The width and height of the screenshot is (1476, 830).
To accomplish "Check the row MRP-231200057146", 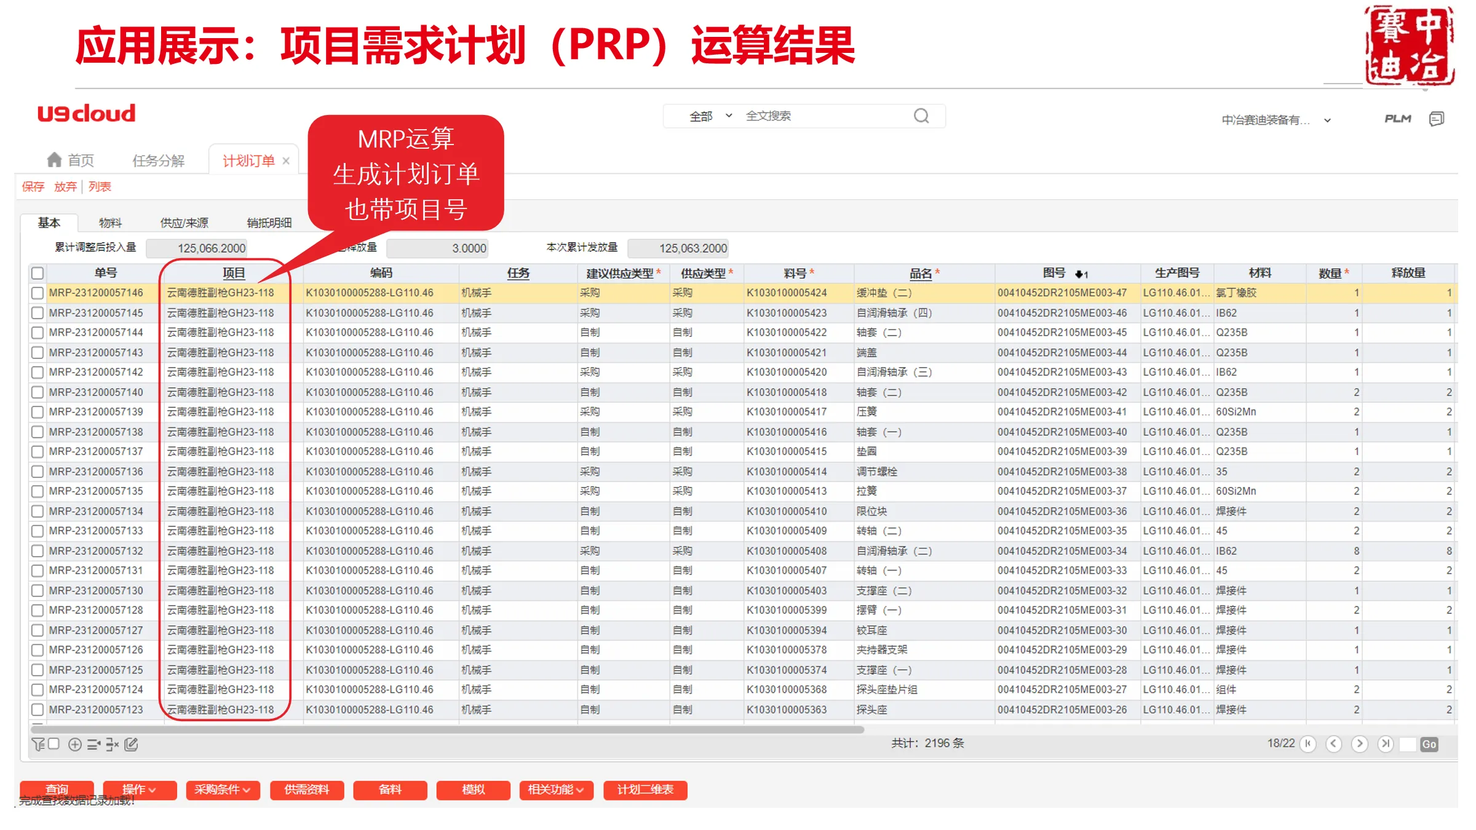I will [x=38, y=293].
